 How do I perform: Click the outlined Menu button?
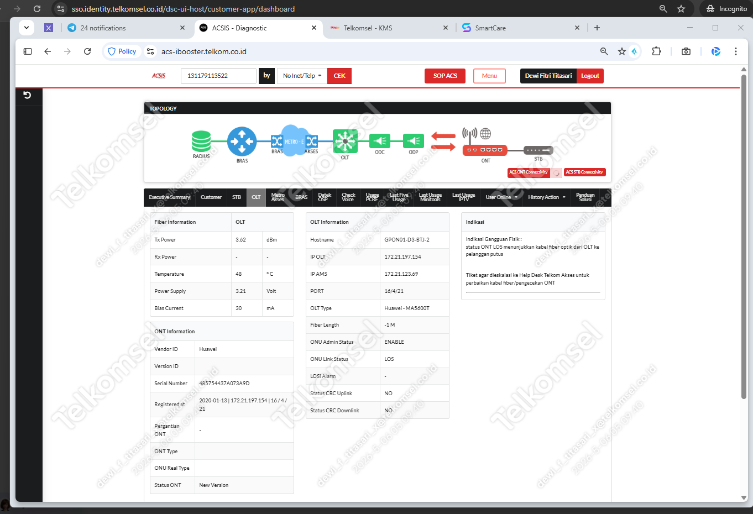[x=489, y=76]
